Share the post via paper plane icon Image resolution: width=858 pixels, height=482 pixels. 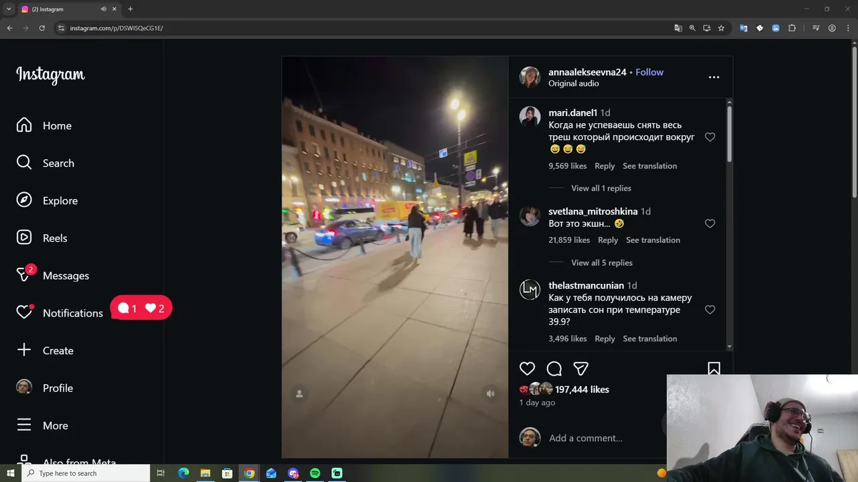[581, 369]
